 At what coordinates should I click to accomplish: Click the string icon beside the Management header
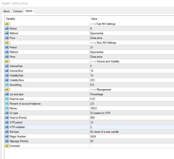[7, 90]
